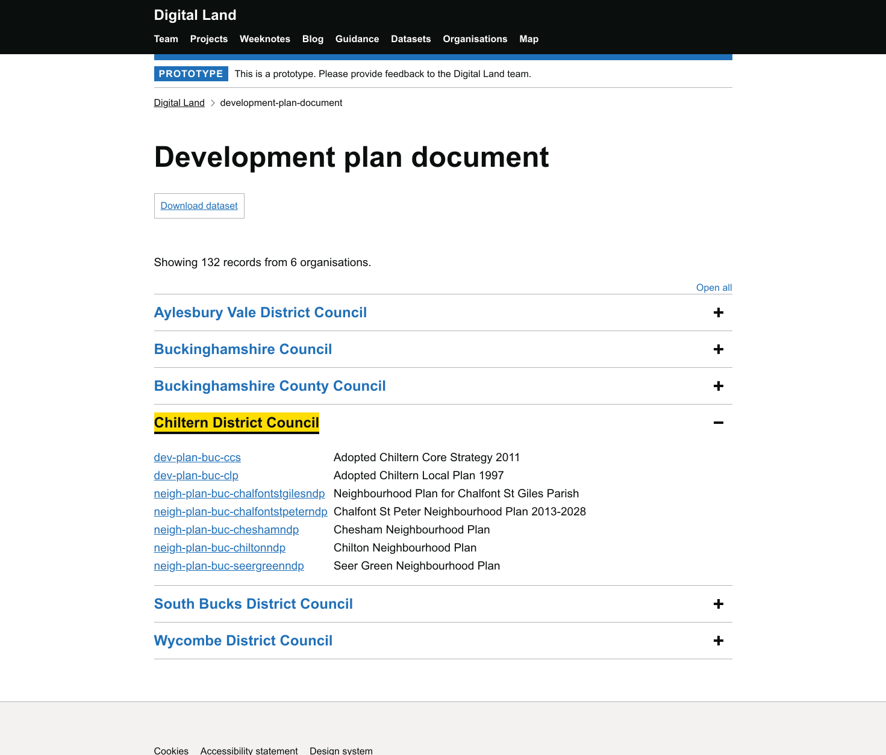The height and width of the screenshot is (755, 886).
Task: Click the Design system footer link
Action: 341,751
